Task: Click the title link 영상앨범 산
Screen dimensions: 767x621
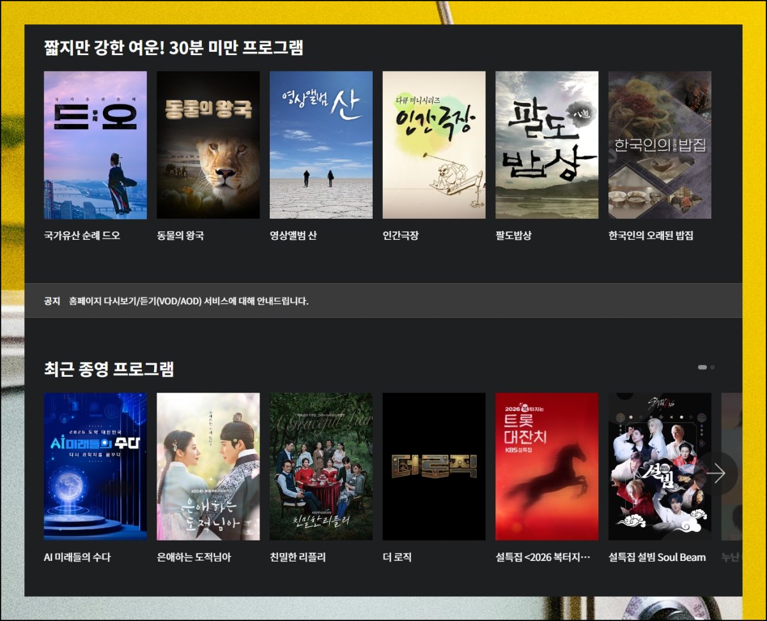Action: point(293,235)
